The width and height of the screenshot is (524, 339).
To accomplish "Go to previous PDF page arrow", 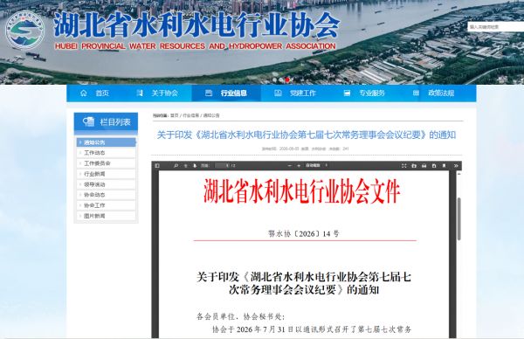I will tap(185, 166).
